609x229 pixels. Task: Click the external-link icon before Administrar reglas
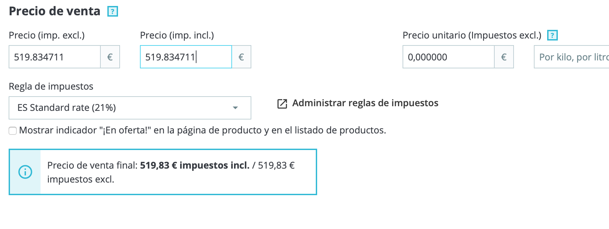tap(282, 104)
